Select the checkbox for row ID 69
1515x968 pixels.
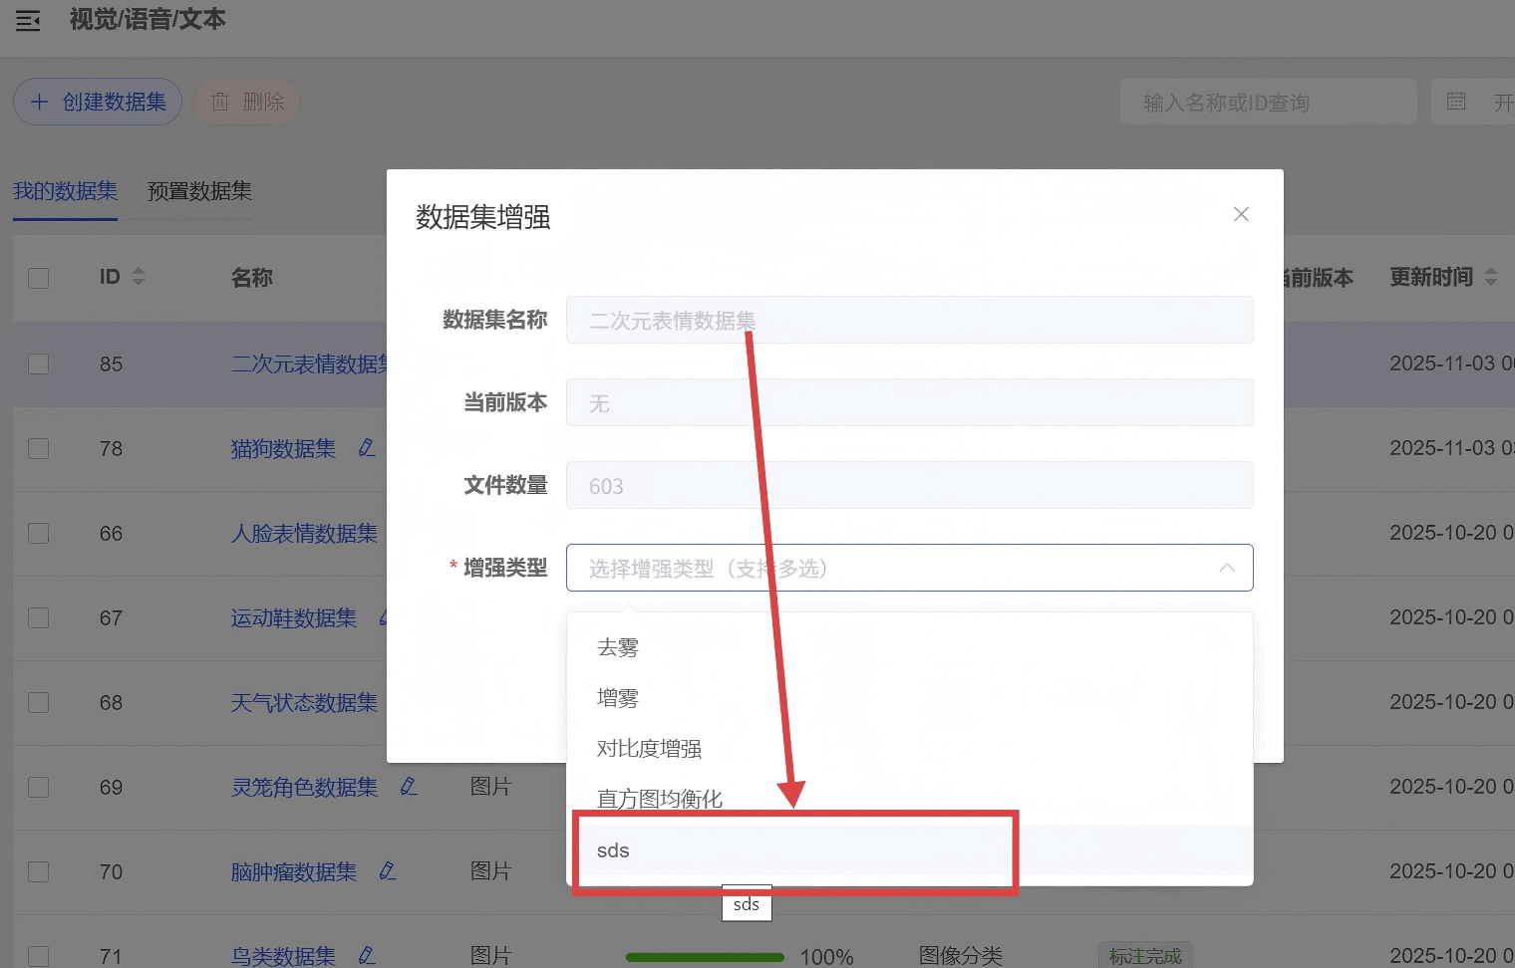coord(39,787)
